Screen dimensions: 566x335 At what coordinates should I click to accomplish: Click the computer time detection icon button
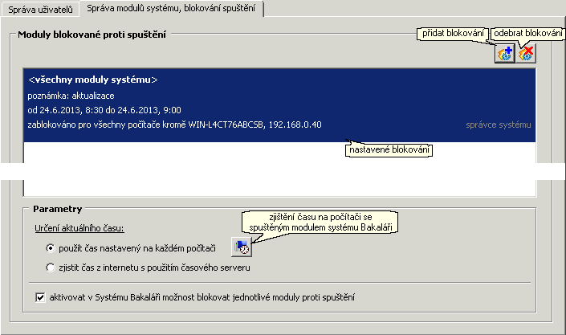point(242,247)
